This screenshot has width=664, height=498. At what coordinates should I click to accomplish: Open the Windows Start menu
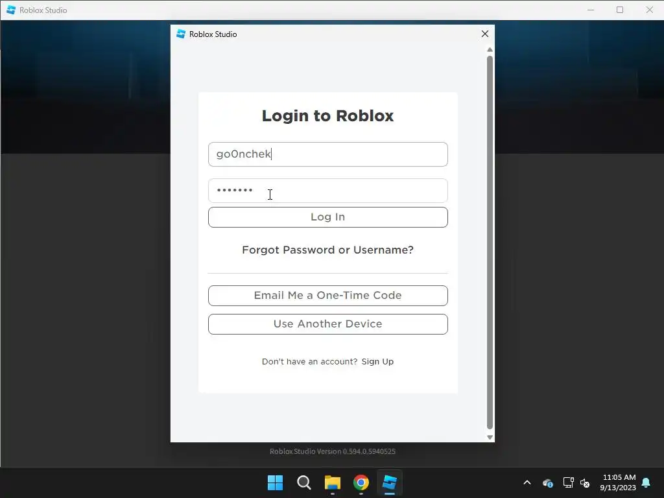[275, 482]
